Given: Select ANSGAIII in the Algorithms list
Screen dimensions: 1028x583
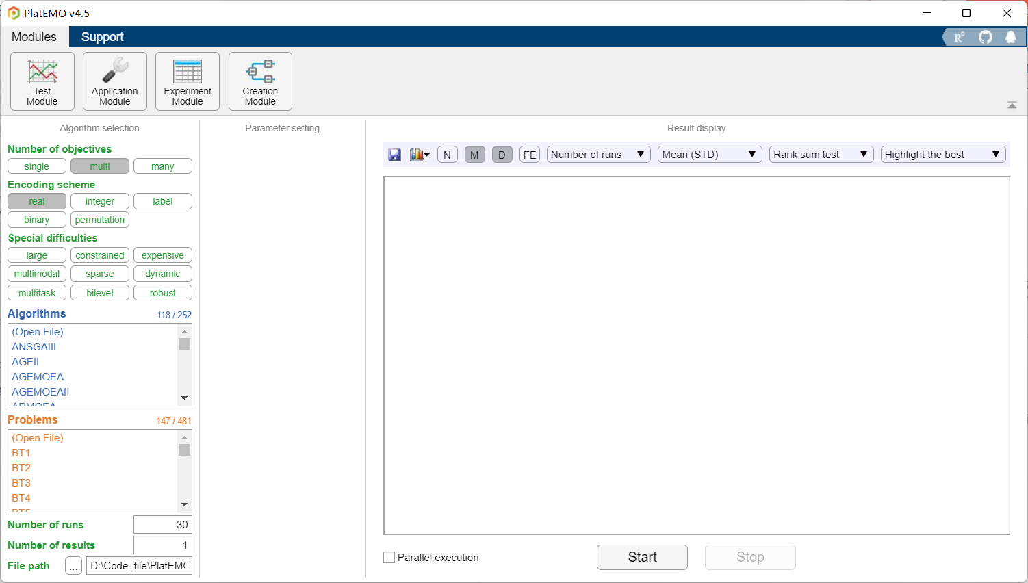Looking at the screenshot, I should [x=93, y=347].
